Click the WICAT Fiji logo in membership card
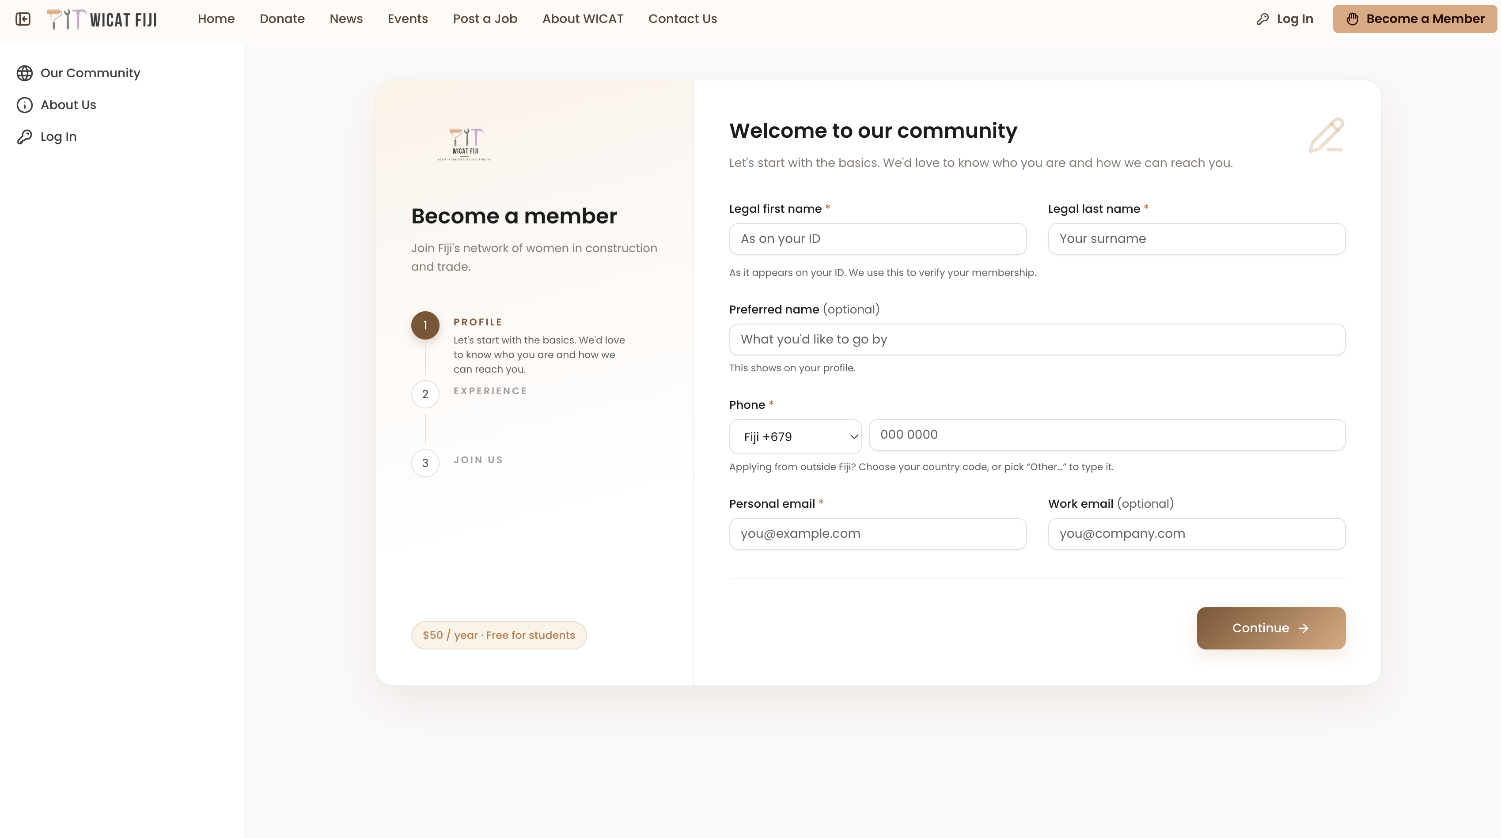 point(464,144)
